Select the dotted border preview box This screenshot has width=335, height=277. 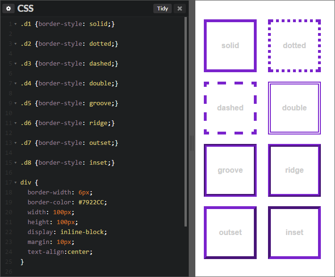(x=294, y=46)
